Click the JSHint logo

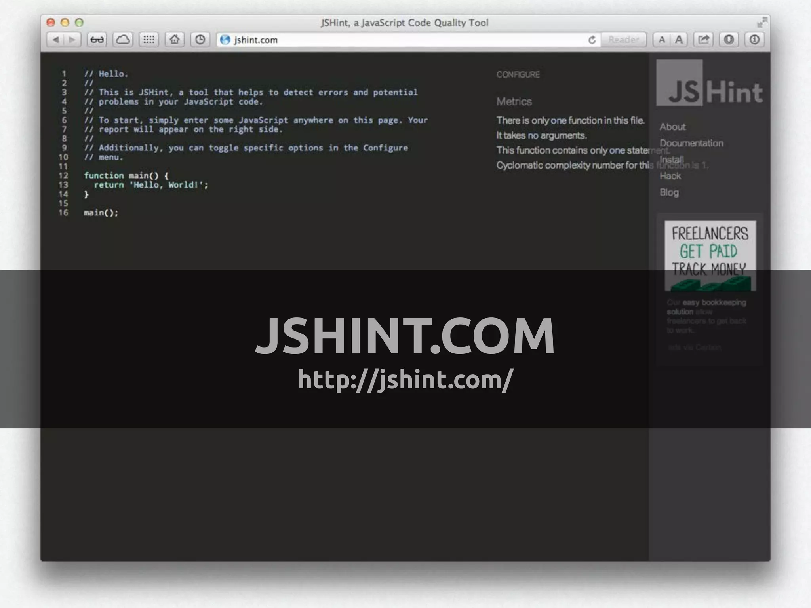pos(710,83)
